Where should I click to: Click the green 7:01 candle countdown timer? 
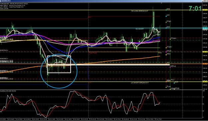coord(195,9)
